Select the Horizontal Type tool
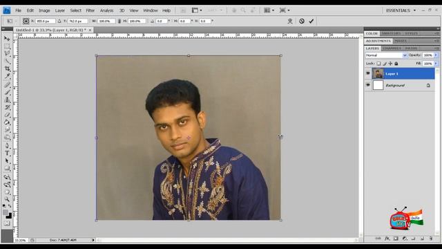The height and width of the screenshot is (249, 442). pyautogui.click(x=7, y=154)
